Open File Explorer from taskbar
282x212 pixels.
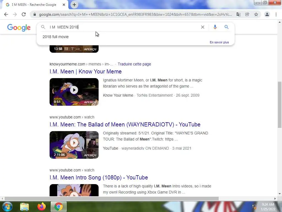click(x=25, y=207)
